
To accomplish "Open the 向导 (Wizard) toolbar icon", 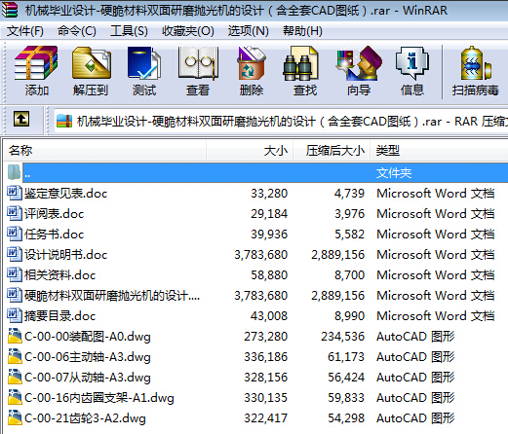I will click(x=359, y=63).
